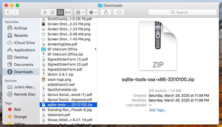Click the Share toolbar button
Image resolution: width=222 pixels, height=127 pixels.
click(106, 12)
